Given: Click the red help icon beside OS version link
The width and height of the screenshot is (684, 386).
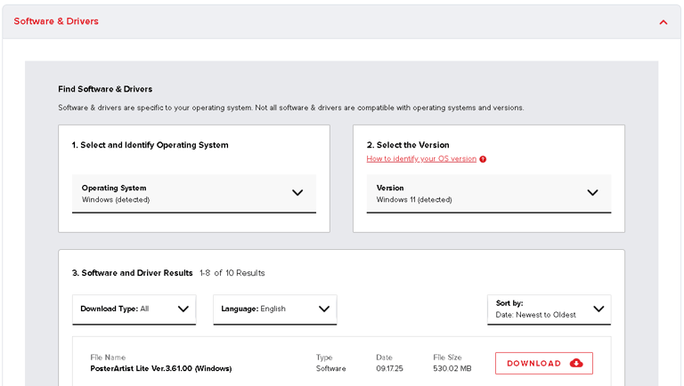Looking at the screenshot, I should (x=483, y=159).
